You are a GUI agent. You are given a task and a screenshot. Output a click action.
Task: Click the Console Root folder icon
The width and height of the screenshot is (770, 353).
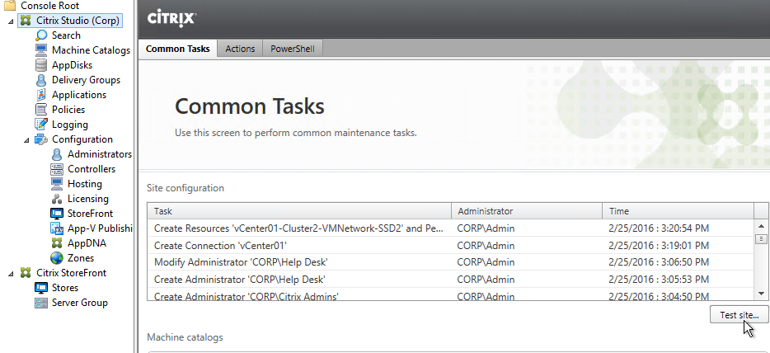pyautogui.click(x=9, y=6)
